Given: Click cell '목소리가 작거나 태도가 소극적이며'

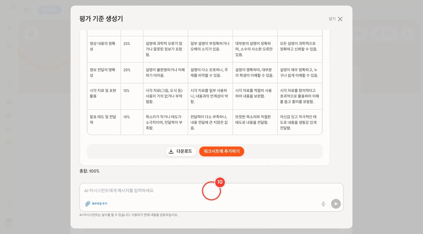Looking at the screenshot, I should 165,122.
